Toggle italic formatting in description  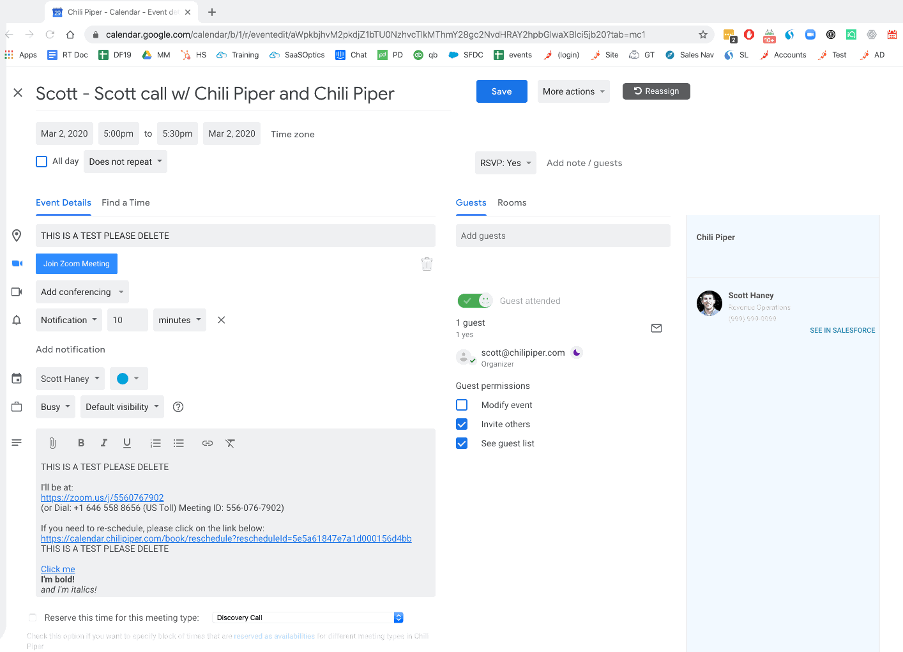pos(104,443)
